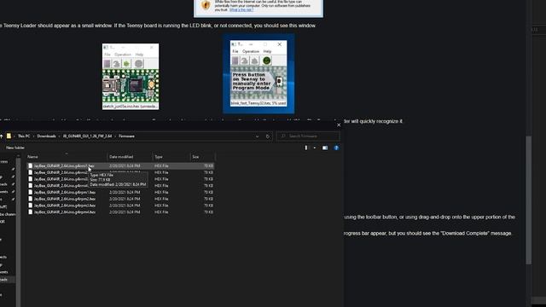Screen dimensions: 546x307
Task: Select the g4irm2.hex file icon
Action: (x=31, y=172)
